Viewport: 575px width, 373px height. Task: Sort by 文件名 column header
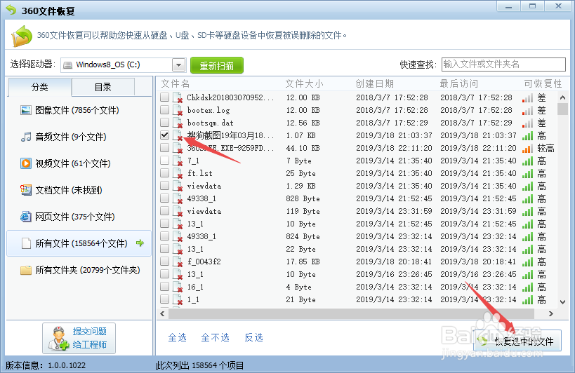click(x=176, y=84)
